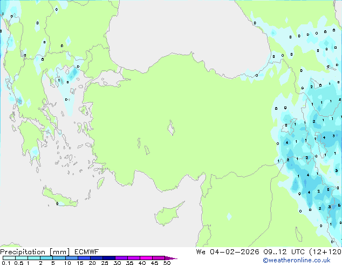Screen dimensions: 342x265
Task: Click the 'We 04-02-2026' date text
Action: (228, 252)
